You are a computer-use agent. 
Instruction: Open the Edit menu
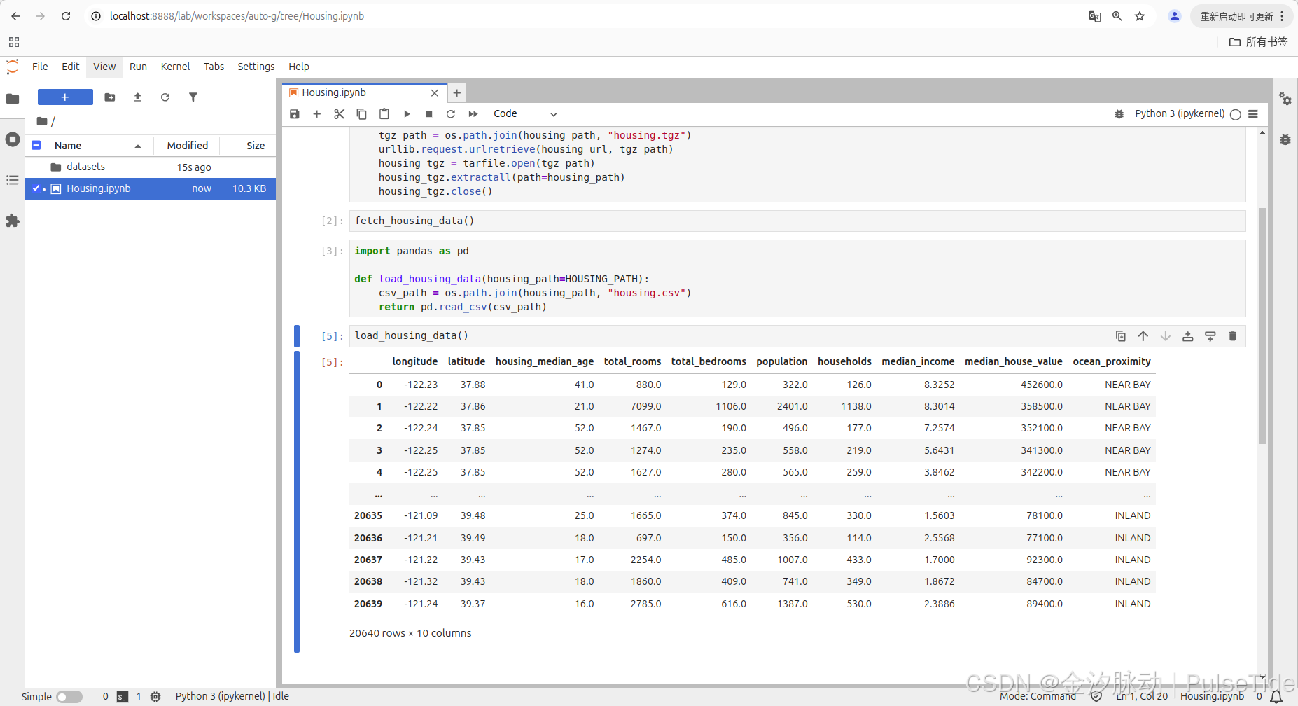[x=71, y=67]
